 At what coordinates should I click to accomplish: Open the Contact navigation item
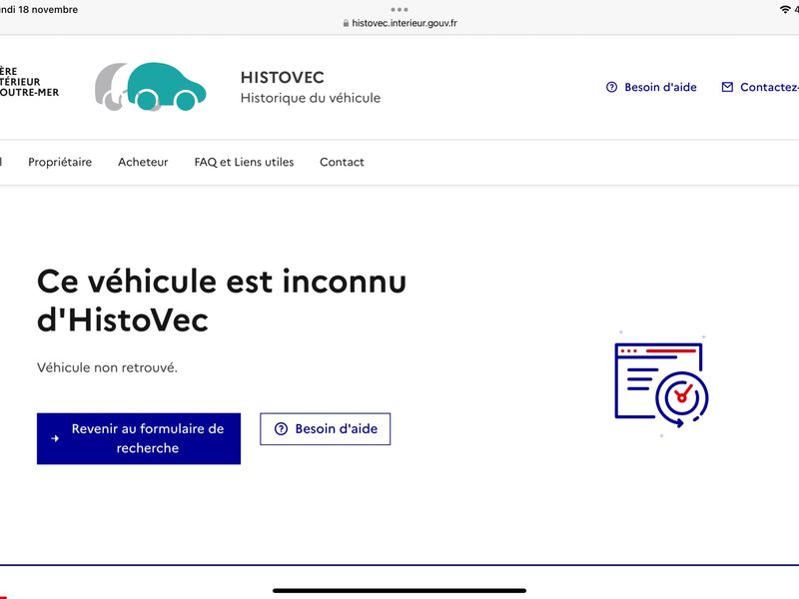(x=342, y=162)
